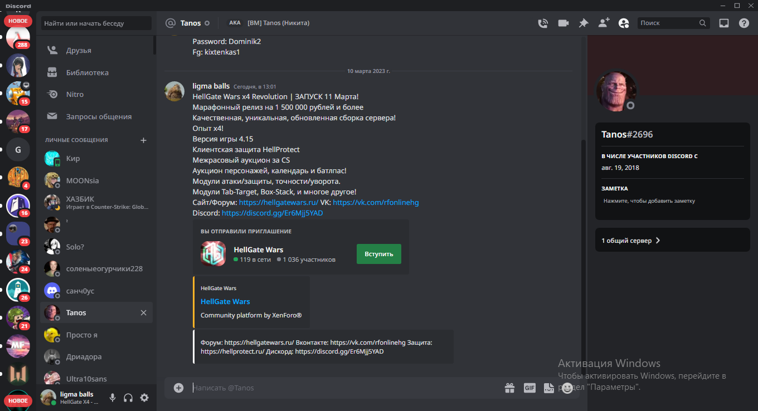Image resolution: width=758 pixels, height=411 pixels.
Task: Add friends to this DM
Action: pyautogui.click(x=604, y=23)
